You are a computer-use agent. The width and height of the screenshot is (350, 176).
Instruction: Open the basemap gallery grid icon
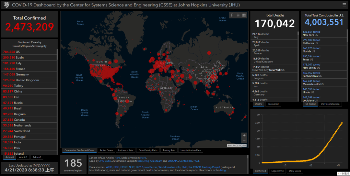tap(244, 15)
